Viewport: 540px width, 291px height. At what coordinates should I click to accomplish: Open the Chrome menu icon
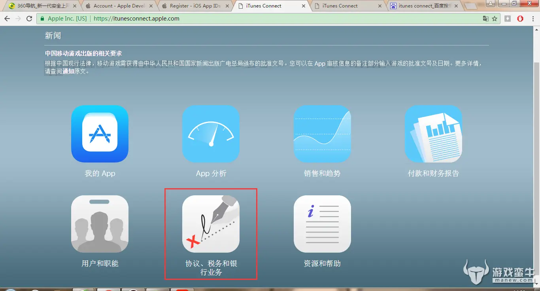point(533,19)
